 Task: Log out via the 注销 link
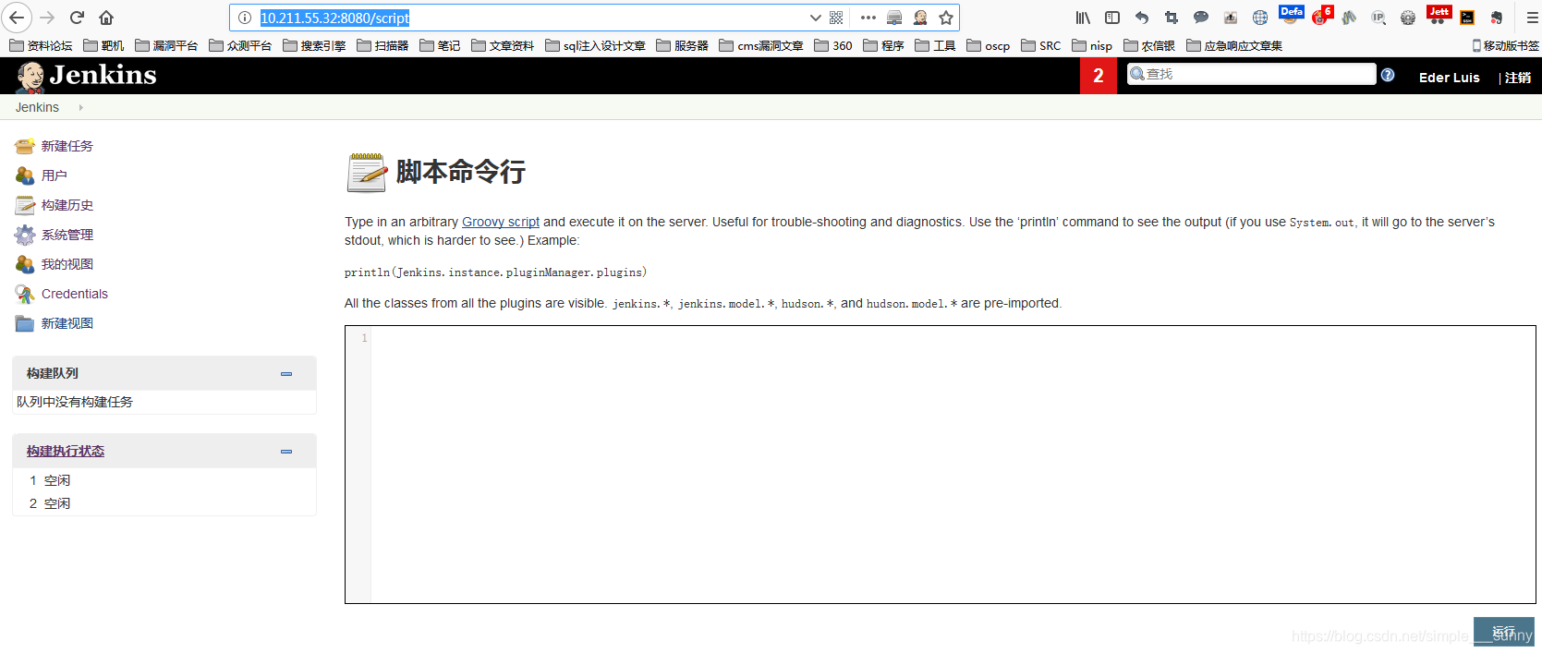[x=1517, y=78]
